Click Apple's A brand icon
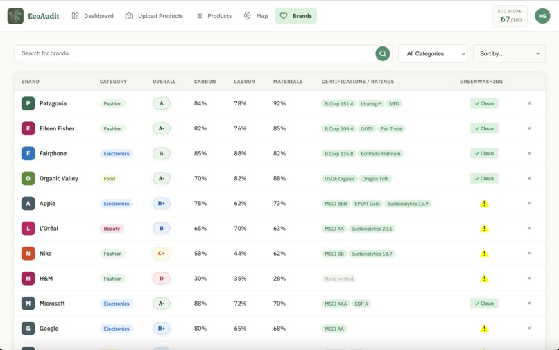Screen dimensions: 559x350 [x=28, y=203]
